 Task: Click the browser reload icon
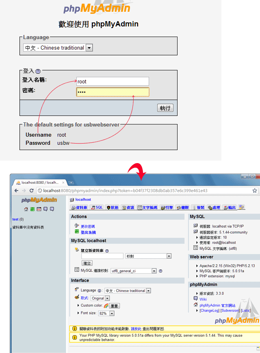[32, 191]
